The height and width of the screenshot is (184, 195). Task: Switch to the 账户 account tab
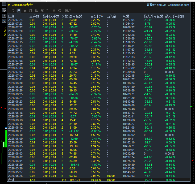coord(68,11)
